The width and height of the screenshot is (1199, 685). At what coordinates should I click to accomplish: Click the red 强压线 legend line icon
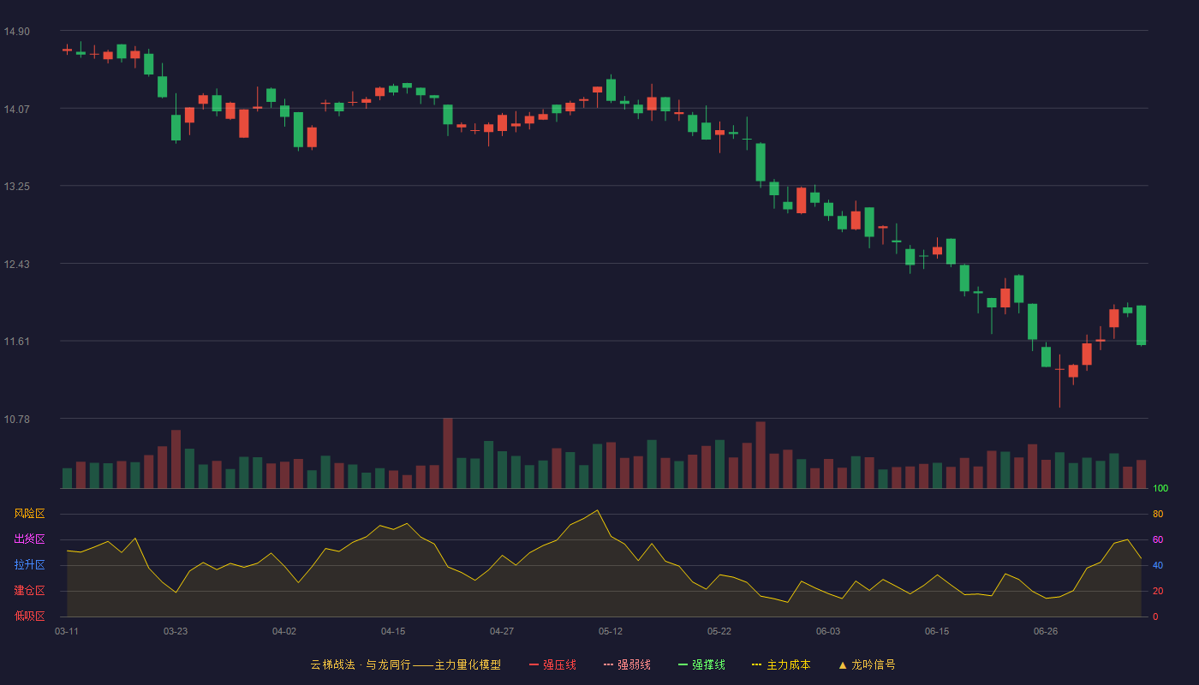[x=534, y=664]
